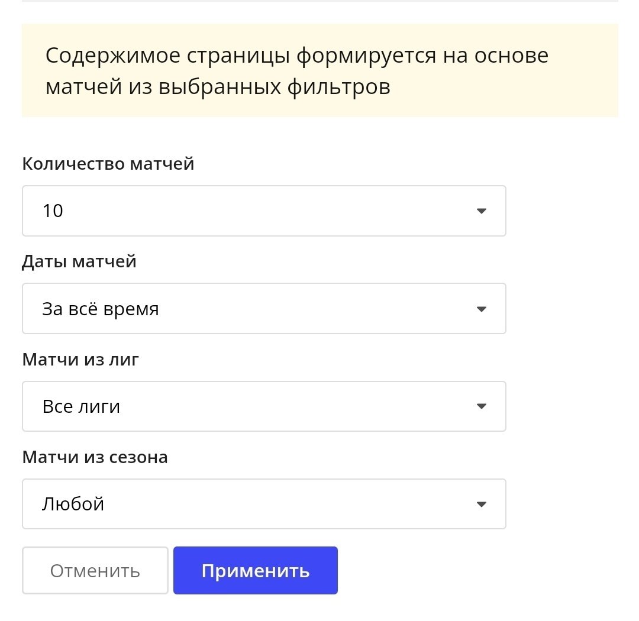This screenshot has width=639, height=621.
Task: Expand the Матчи из сезона dropdown
Action: 263,504
